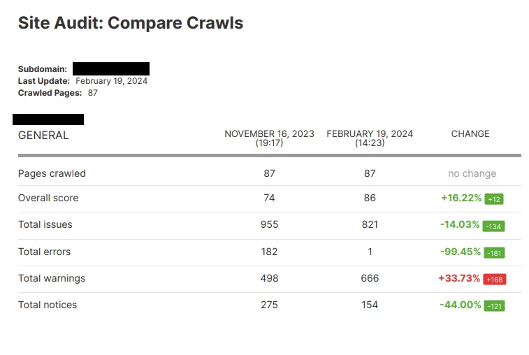Select the February 19, 2024 column header
The width and height of the screenshot is (529, 355).
pyautogui.click(x=370, y=138)
